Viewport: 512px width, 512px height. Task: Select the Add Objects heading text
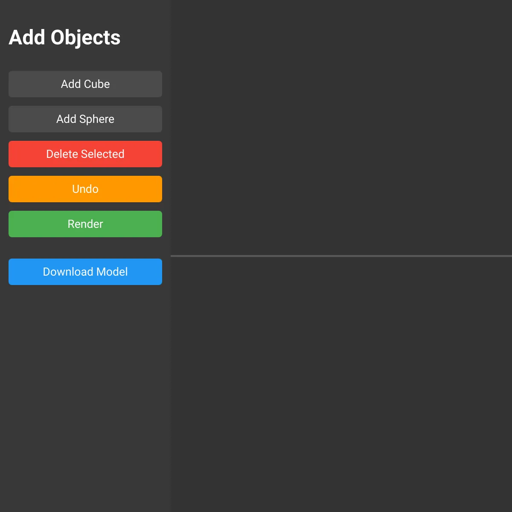tap(64, 38)
